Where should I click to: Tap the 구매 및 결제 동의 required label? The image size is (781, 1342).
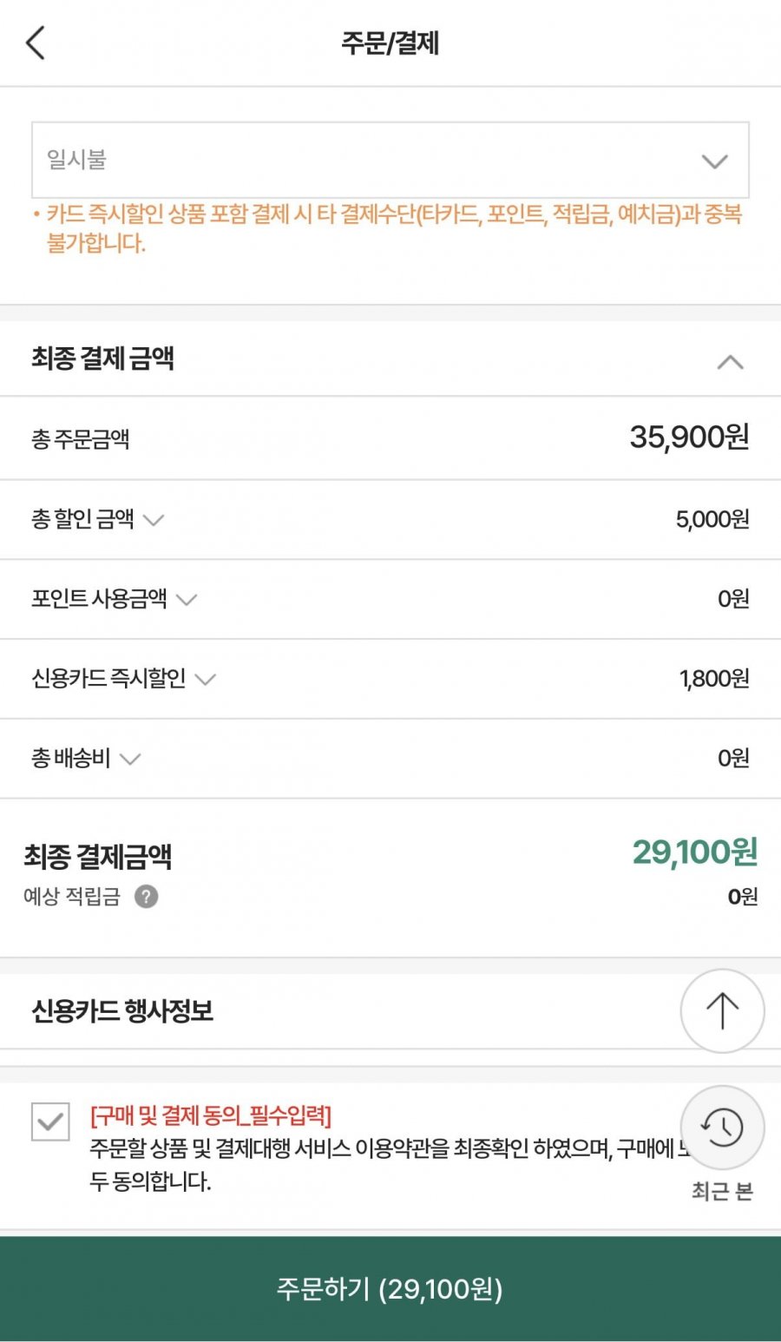211,1115
